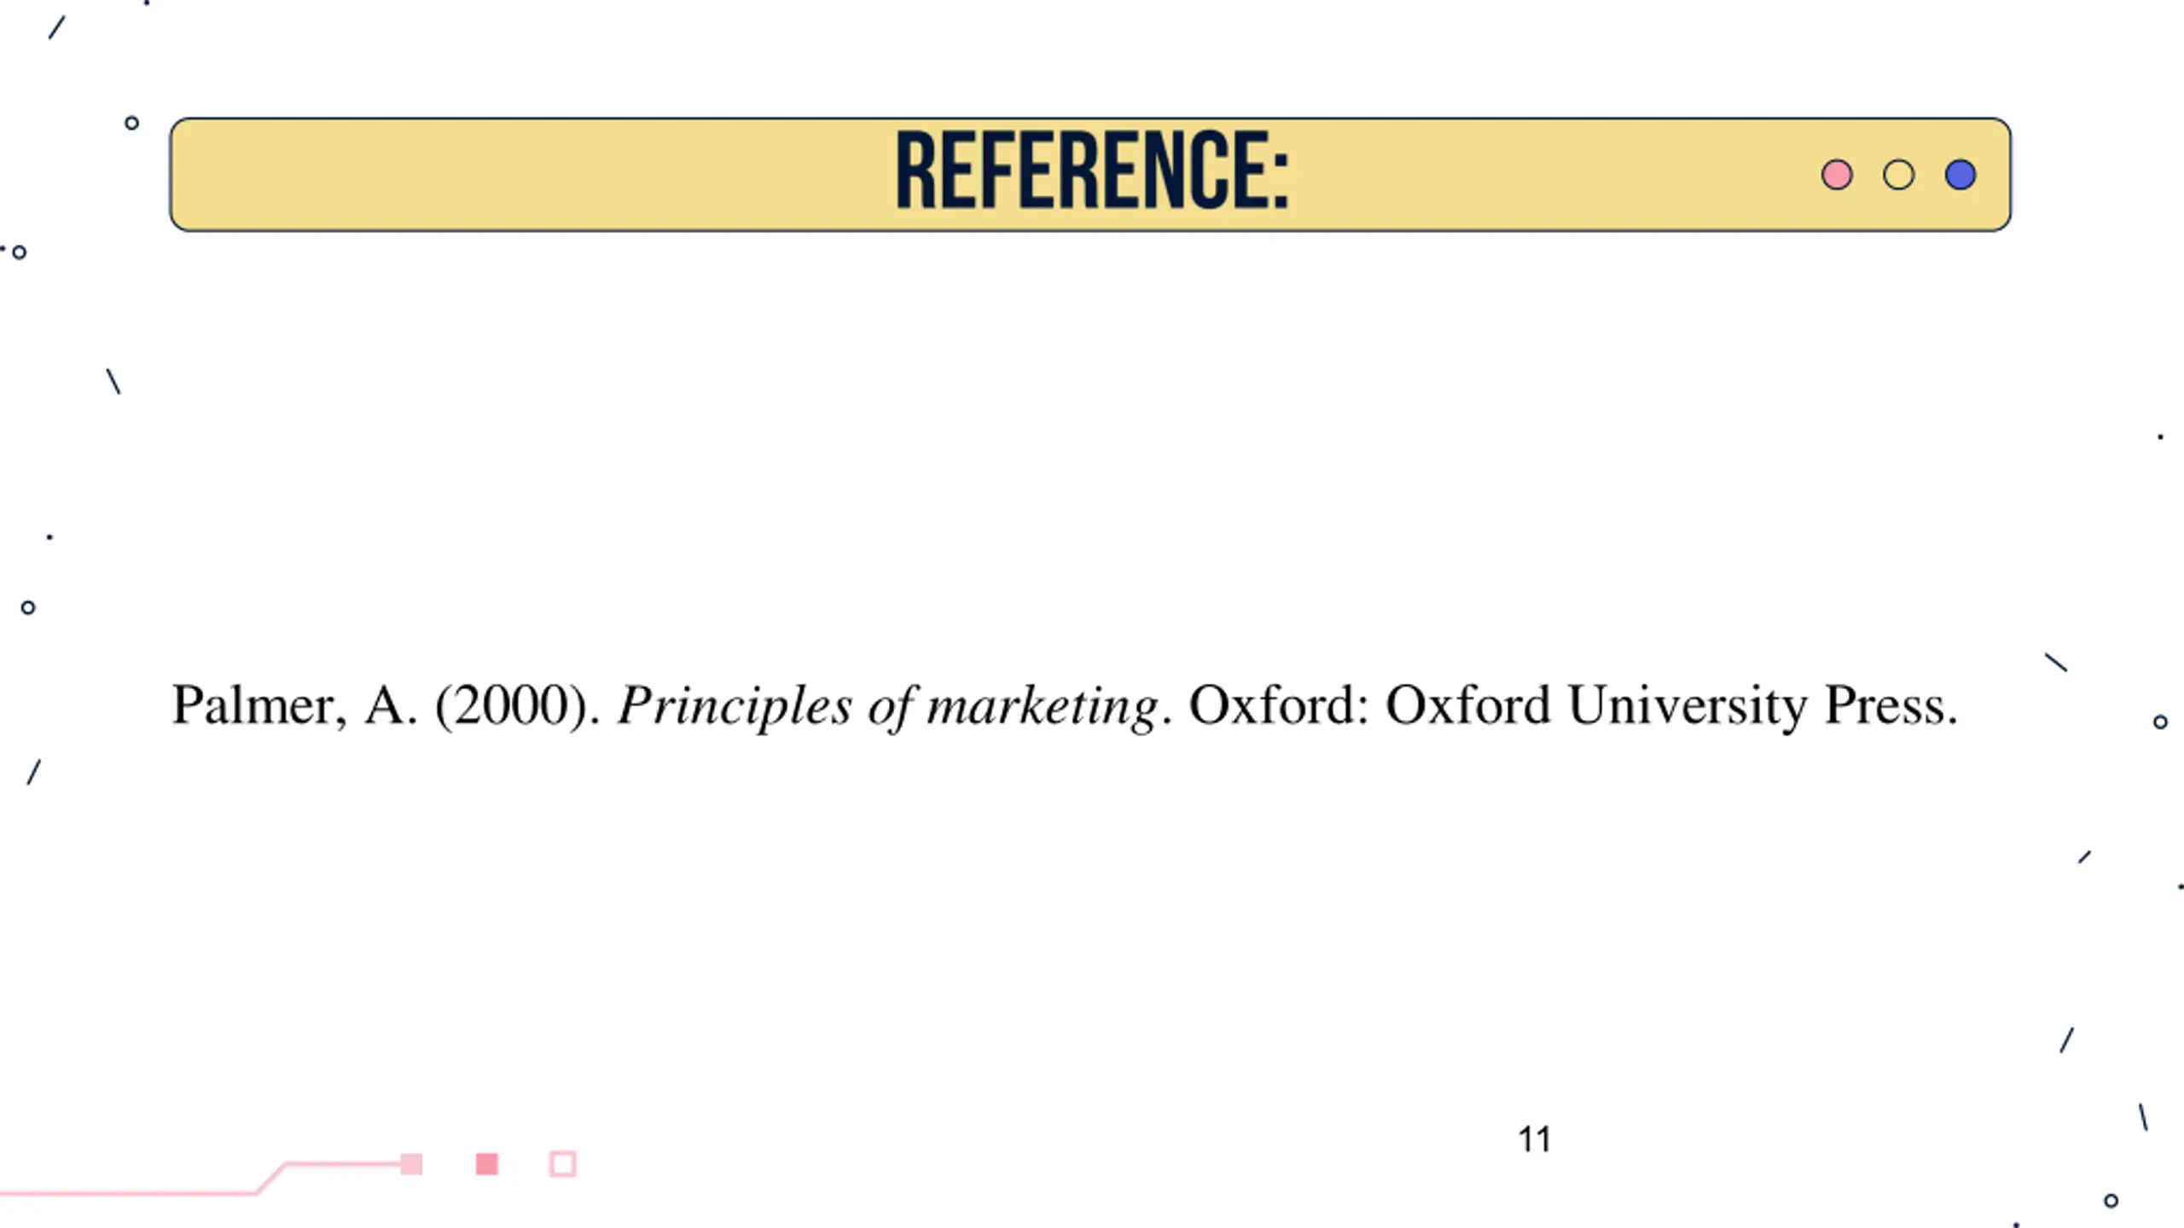This screenshot has height=1228, width=2184.
Task: Click the pink circle in the yellow banner
Action: (1837, 175)
